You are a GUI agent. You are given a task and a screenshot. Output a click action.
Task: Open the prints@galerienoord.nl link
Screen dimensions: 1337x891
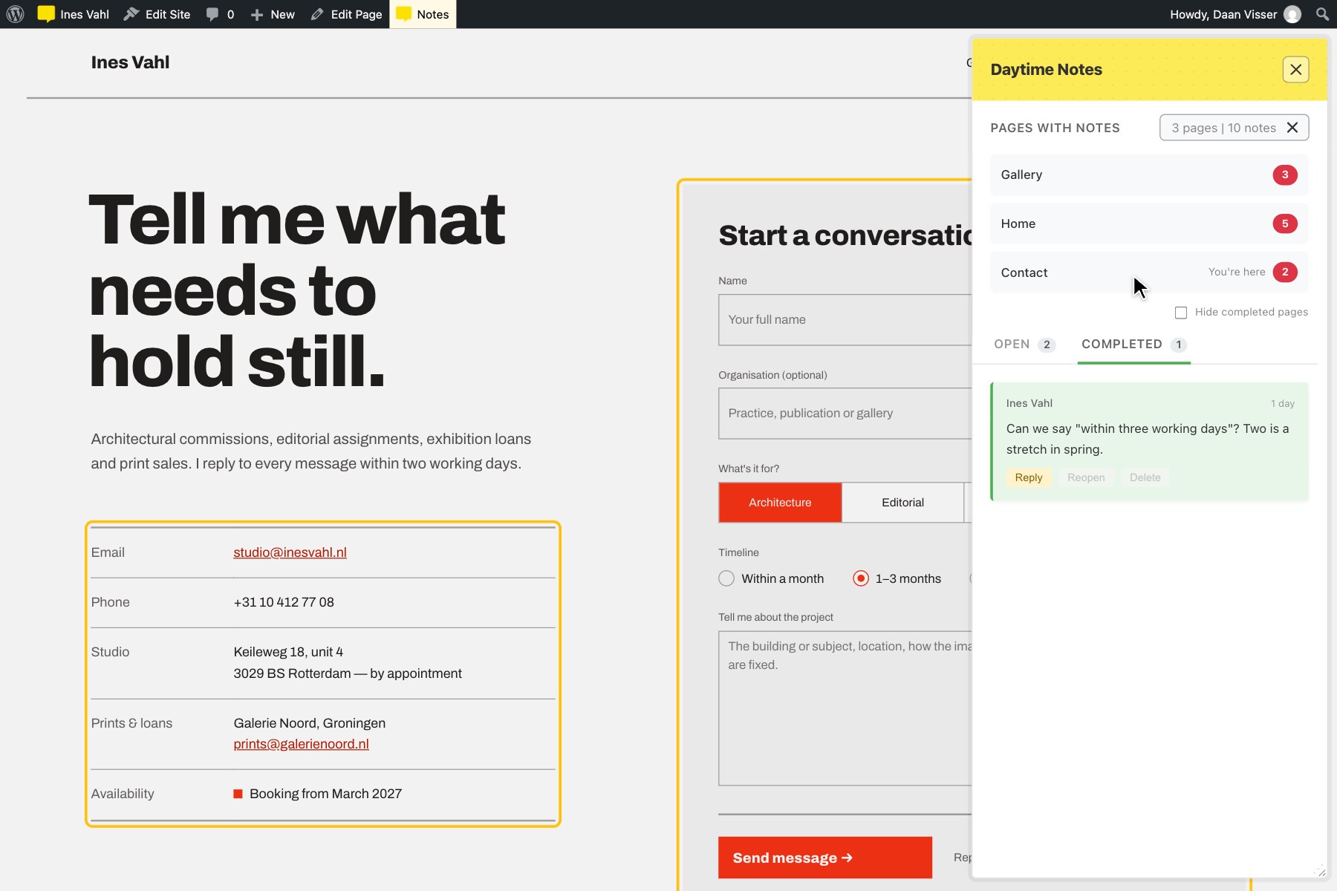[x=301, y=744]
